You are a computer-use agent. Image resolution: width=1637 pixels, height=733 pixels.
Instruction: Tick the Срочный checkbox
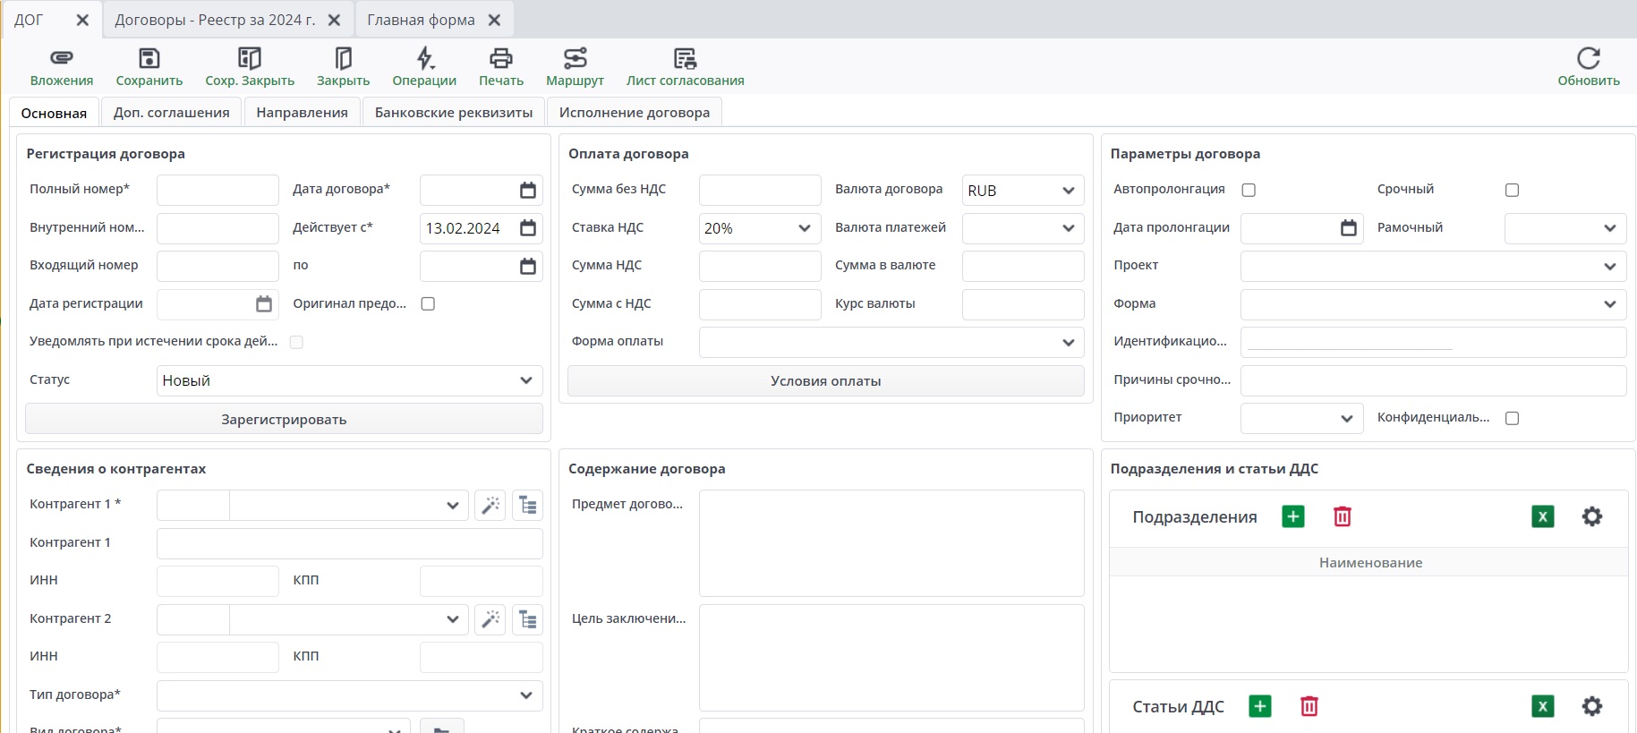click(x=1512, y=190)
